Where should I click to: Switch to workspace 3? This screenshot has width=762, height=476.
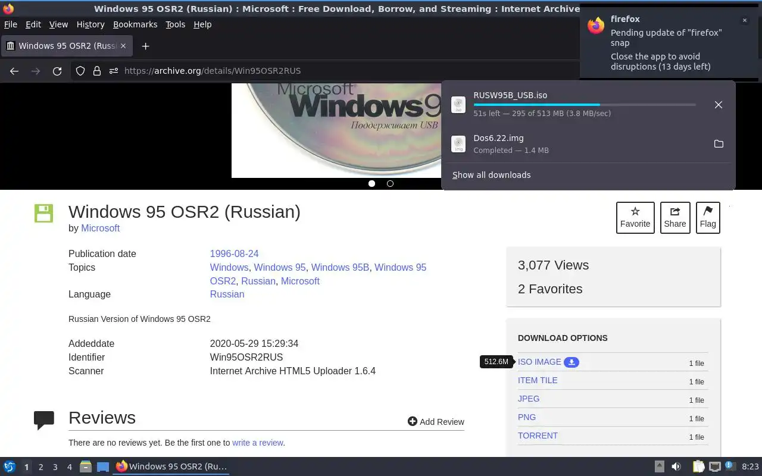55,467
